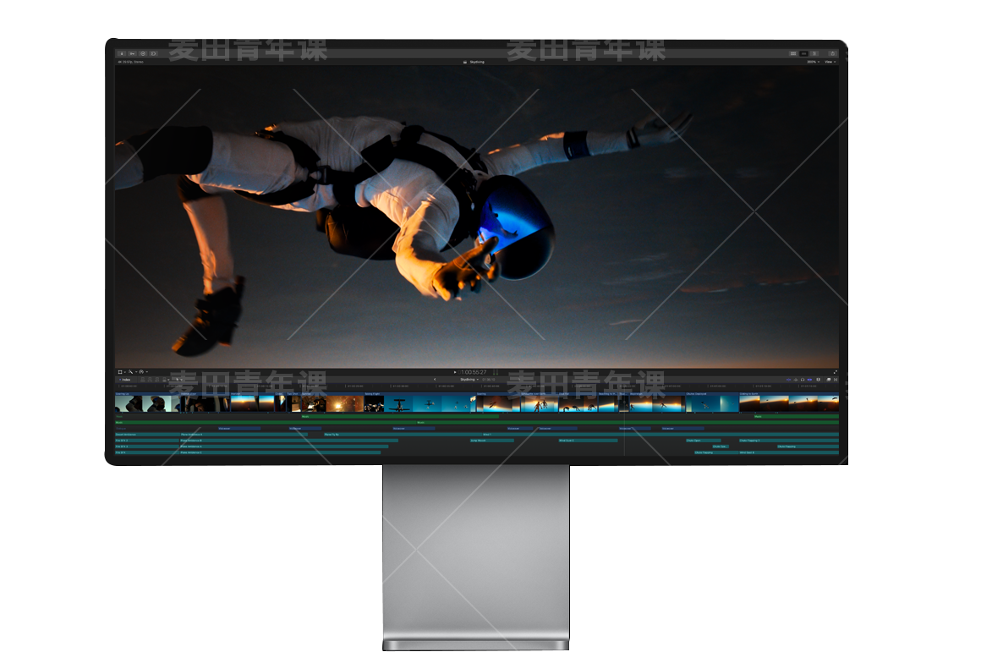The width and height of the screenshot is (1003, 663).
Task: Select the Soaring clip in the timeline
Action: (x=498, y=402)
